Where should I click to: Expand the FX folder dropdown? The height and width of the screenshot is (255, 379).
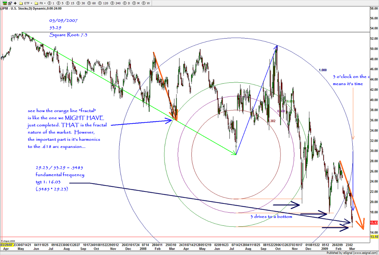[x=41, y=3]
